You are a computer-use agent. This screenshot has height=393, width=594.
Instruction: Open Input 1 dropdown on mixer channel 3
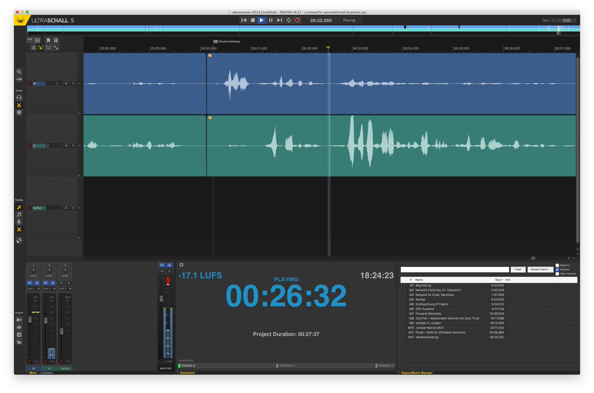(65, 289)
